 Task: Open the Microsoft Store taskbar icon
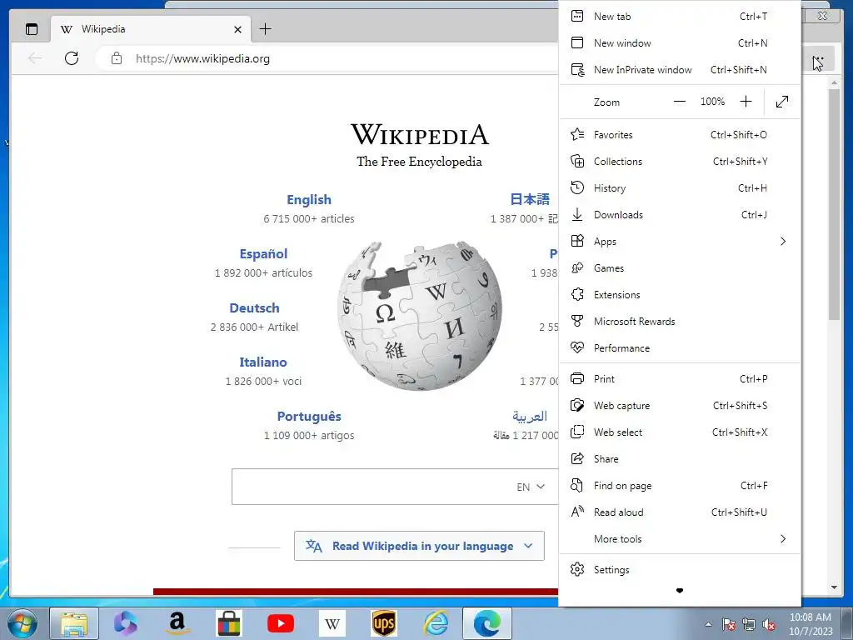click(228, 623)
